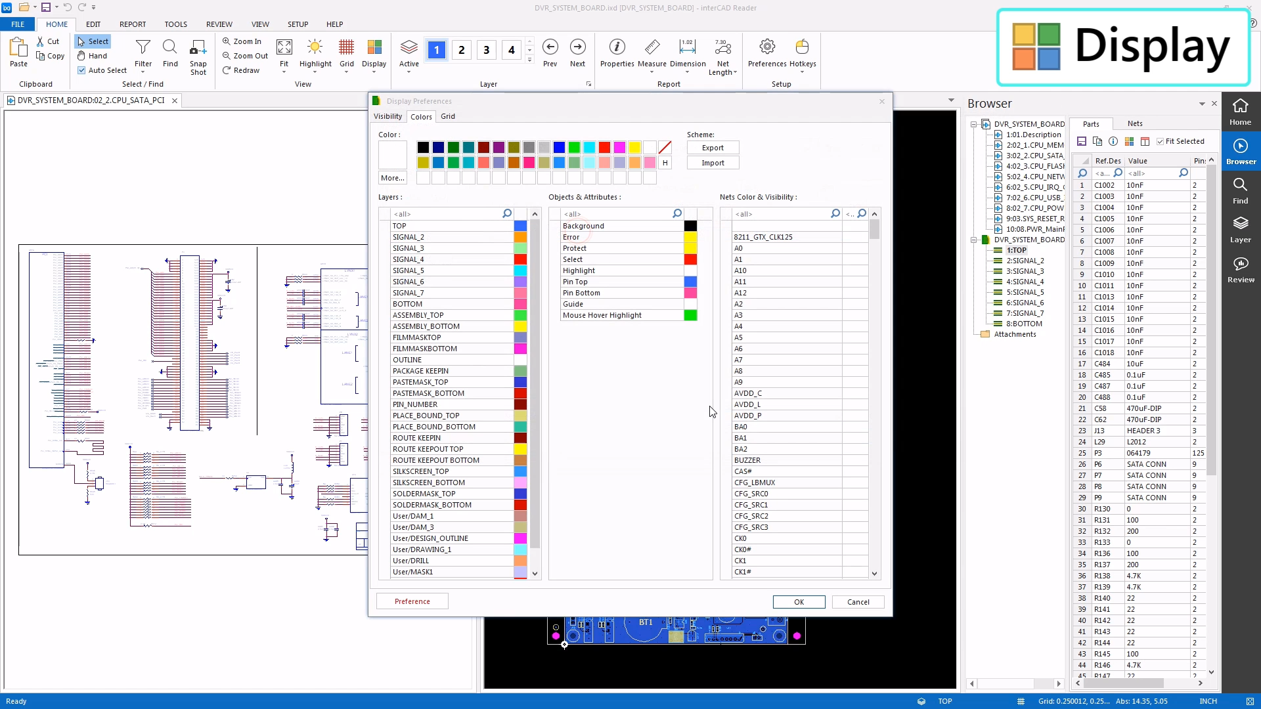Image resolution: width=1261 pixels, height=709 pixels.
Task: Open Hotkeys setup icon
Action: pyautogui.click(x=802, y=47)
